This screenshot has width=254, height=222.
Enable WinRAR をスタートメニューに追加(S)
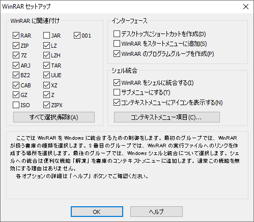click(117, 44)
